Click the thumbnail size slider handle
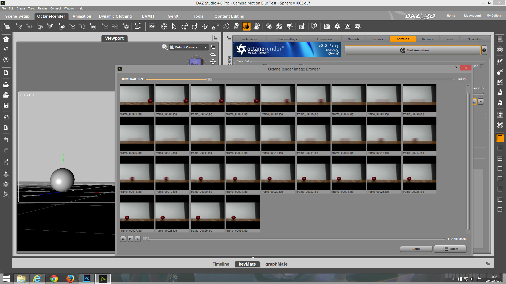The width and height of the screenshot is (506, 284). pyautogui.click(x=209, y=79)
